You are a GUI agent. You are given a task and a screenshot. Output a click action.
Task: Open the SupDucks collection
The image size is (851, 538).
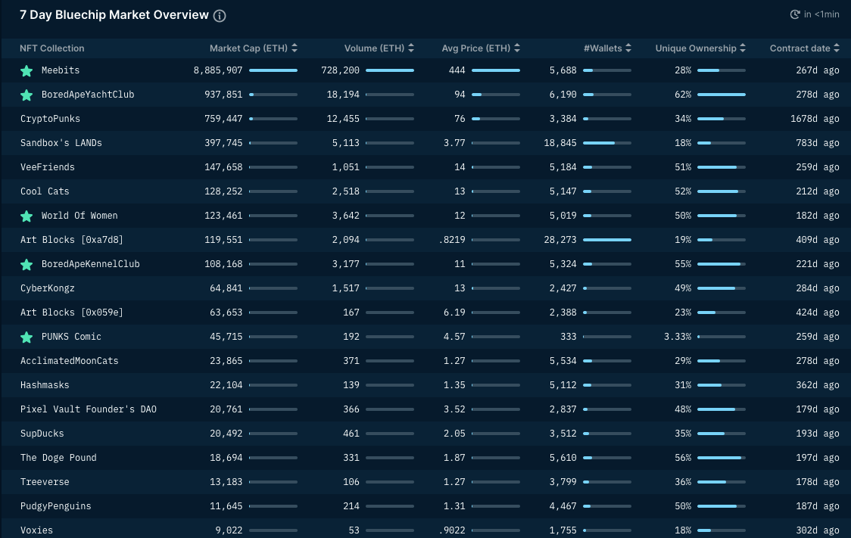[42, 434]
